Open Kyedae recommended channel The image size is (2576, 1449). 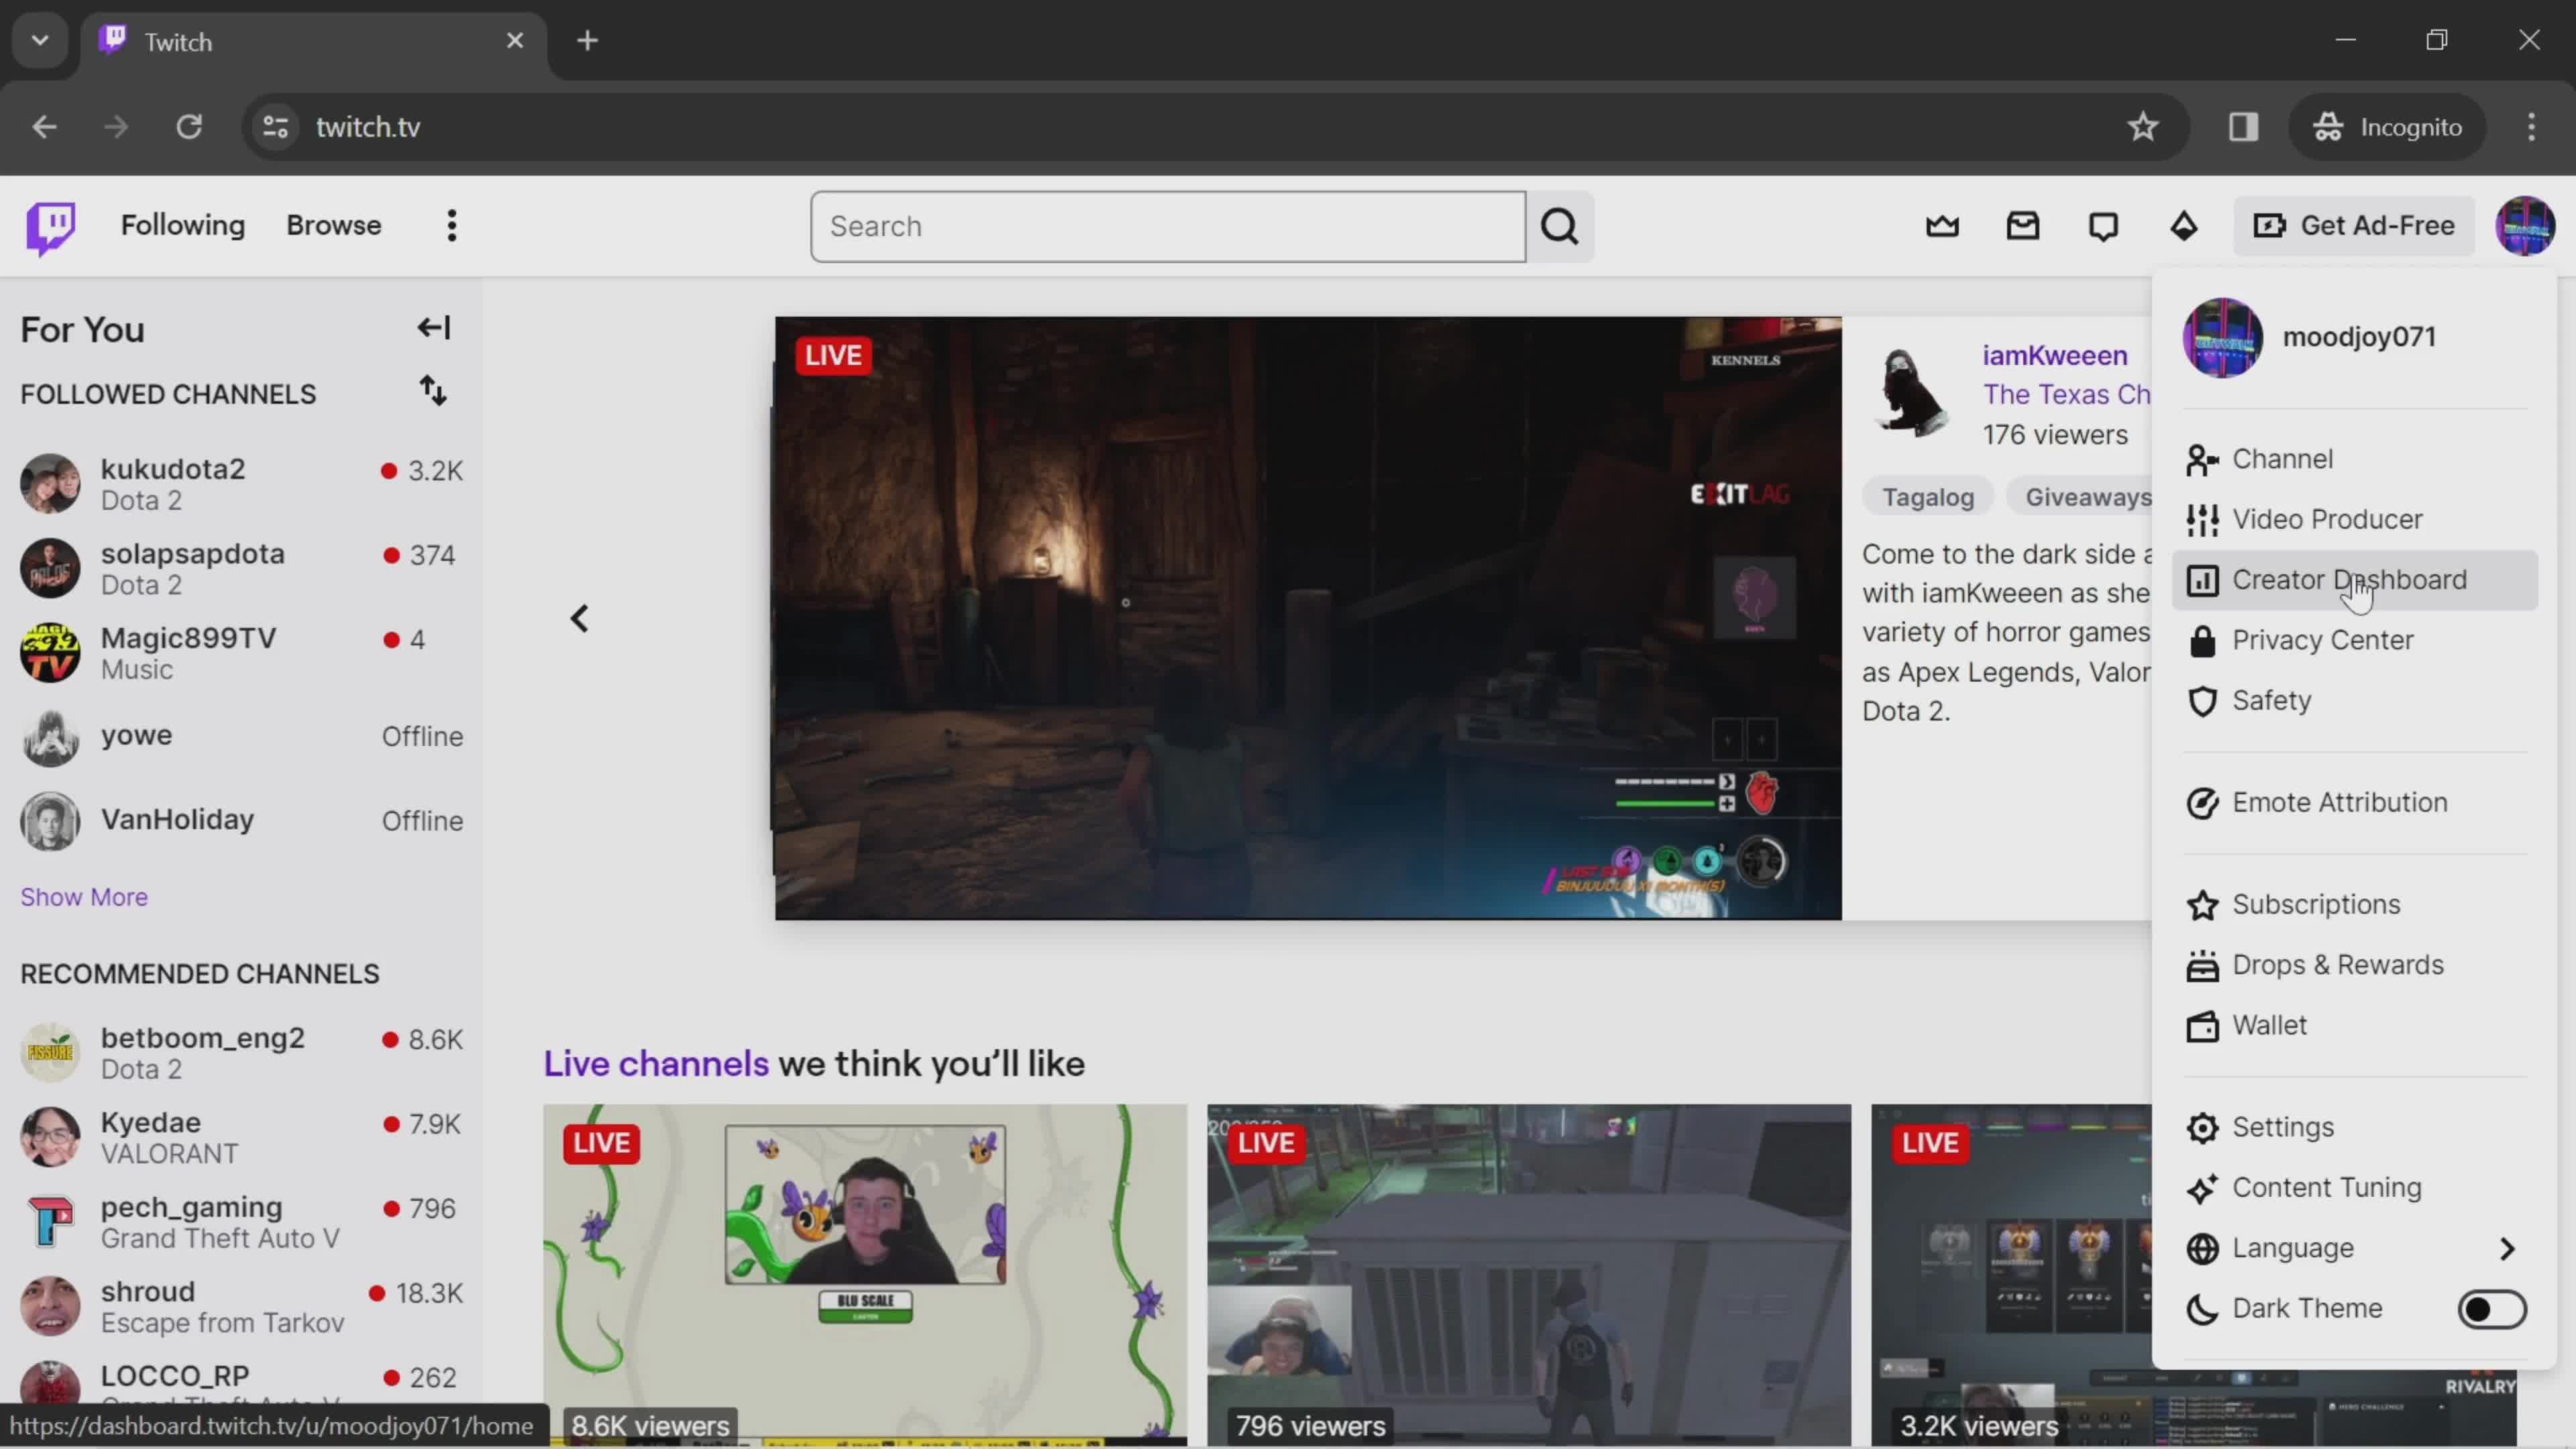coord(242,1137)
